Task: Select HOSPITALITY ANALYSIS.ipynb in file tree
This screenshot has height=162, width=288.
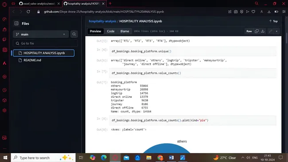Action: click(x=44, y=53)
